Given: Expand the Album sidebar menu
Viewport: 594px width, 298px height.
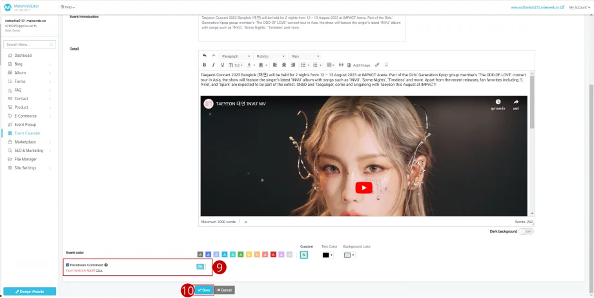Looking at the screenshot, I should coord(30,73).
